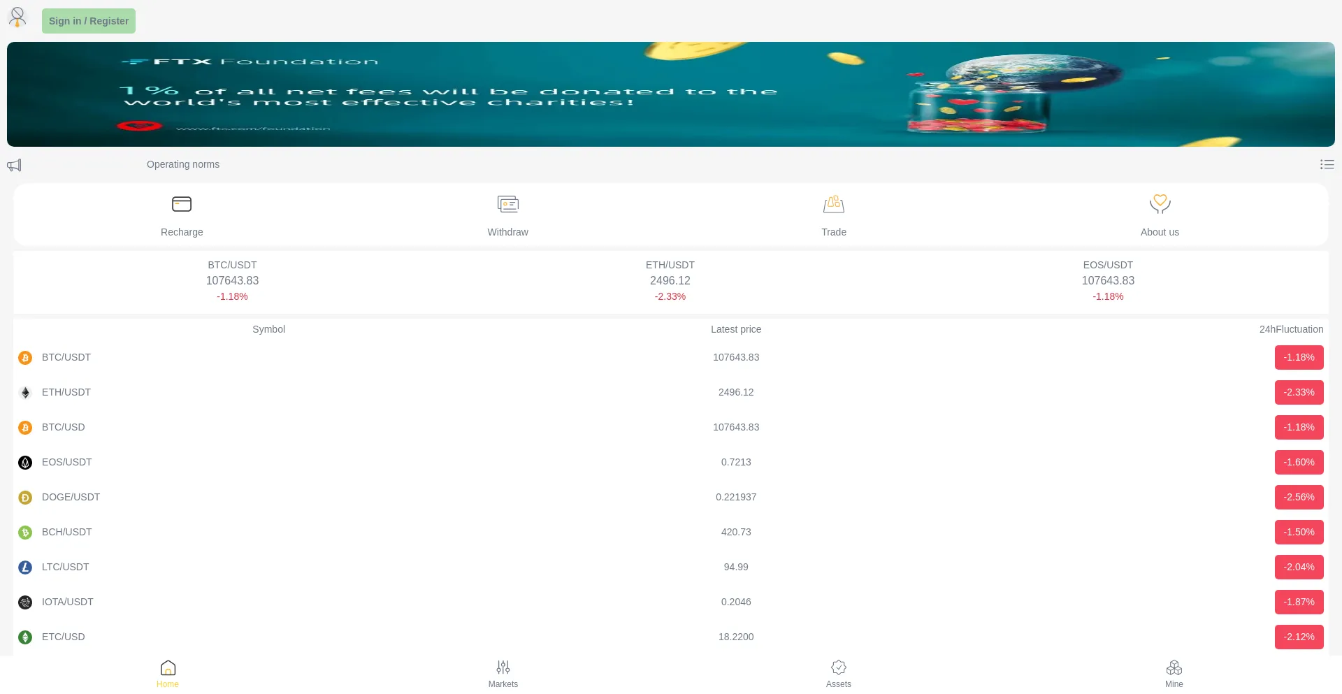Open the About us label

(1160, 232)
